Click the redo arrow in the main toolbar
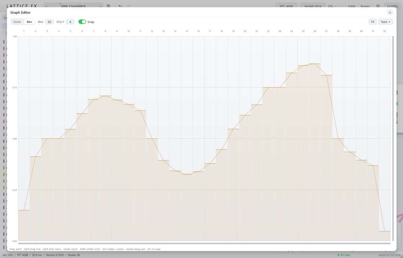Image resolution: width=403 pixels, height=258 pixels. point(129,6)
